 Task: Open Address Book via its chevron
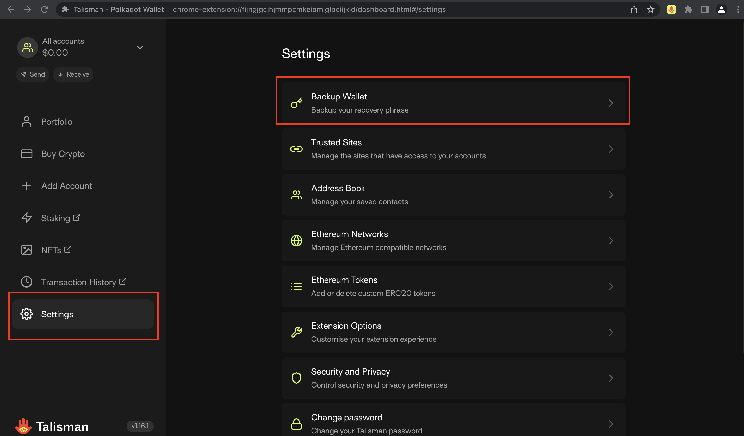611,195
